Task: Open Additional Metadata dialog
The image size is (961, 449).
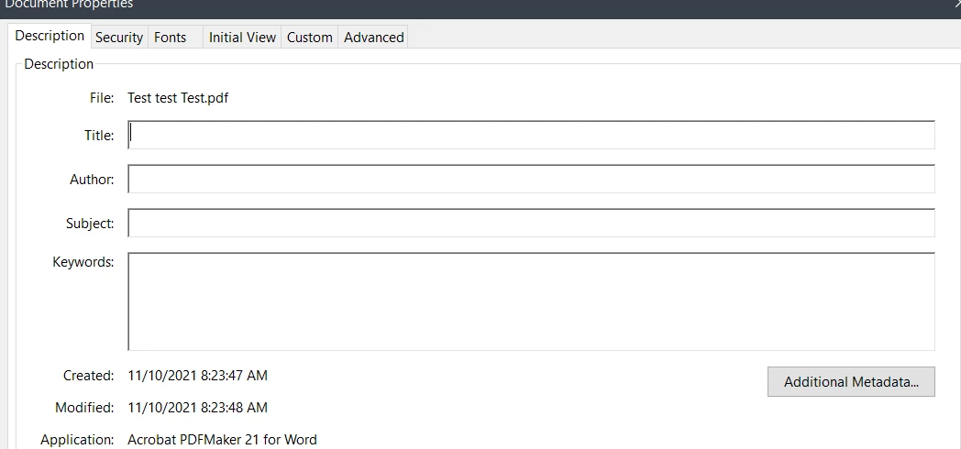Action: pos(851,381)
